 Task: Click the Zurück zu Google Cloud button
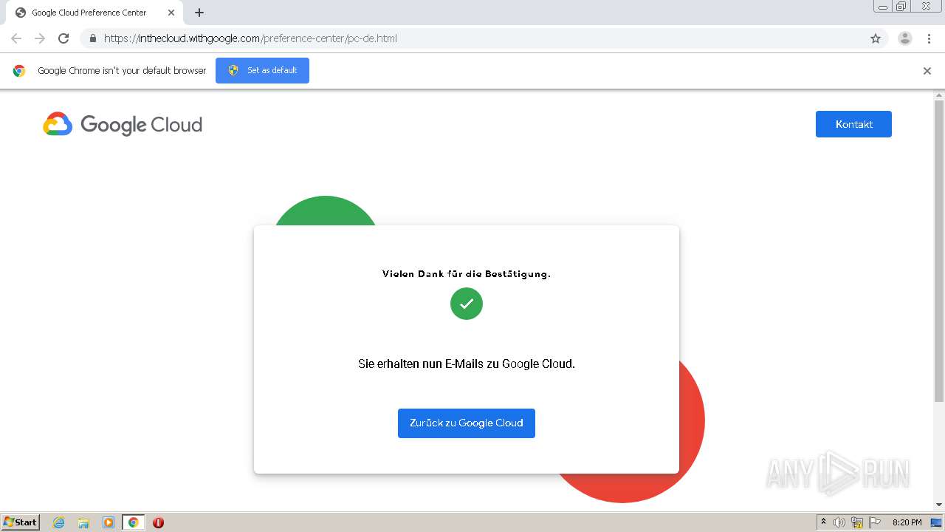coord(467,423)
